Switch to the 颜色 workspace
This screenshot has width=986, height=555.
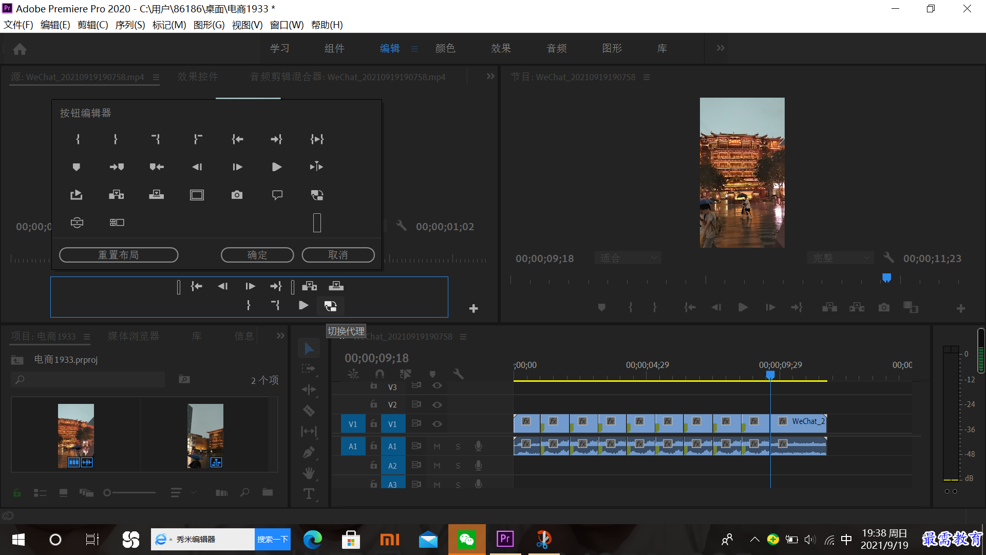[x=445, y=48]
